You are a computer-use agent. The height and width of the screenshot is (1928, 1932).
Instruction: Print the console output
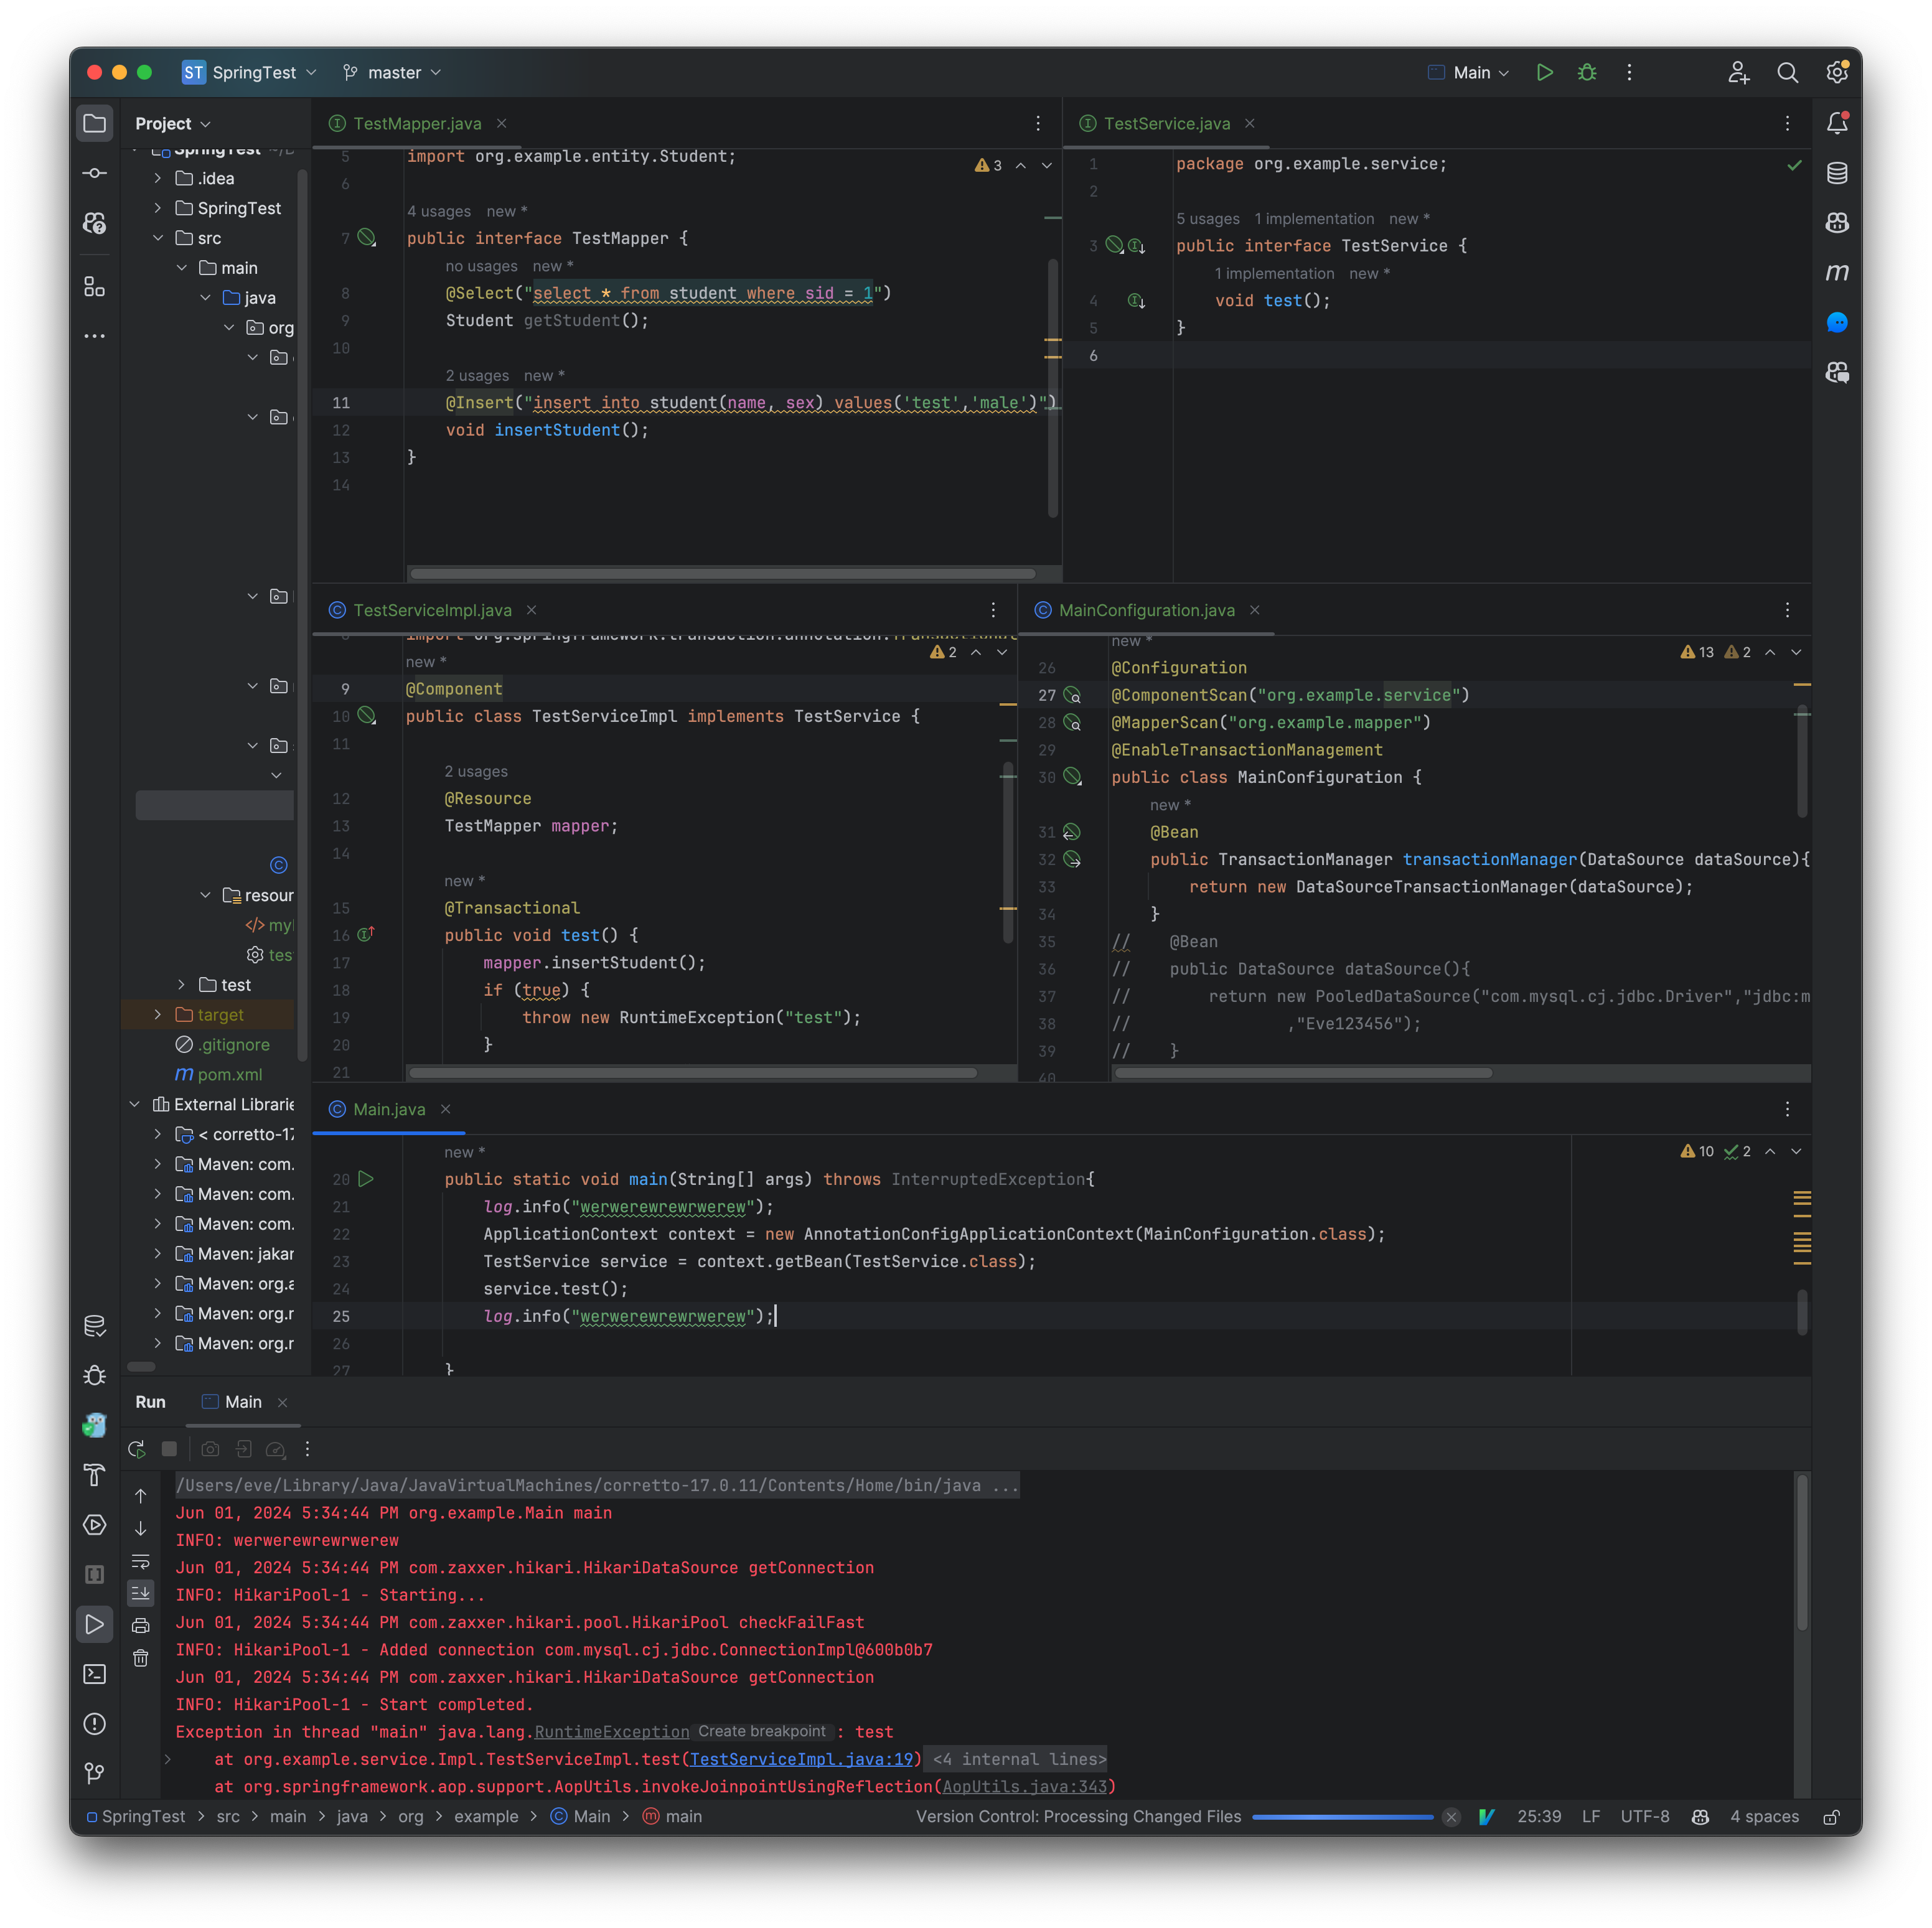pos(141,1625)
